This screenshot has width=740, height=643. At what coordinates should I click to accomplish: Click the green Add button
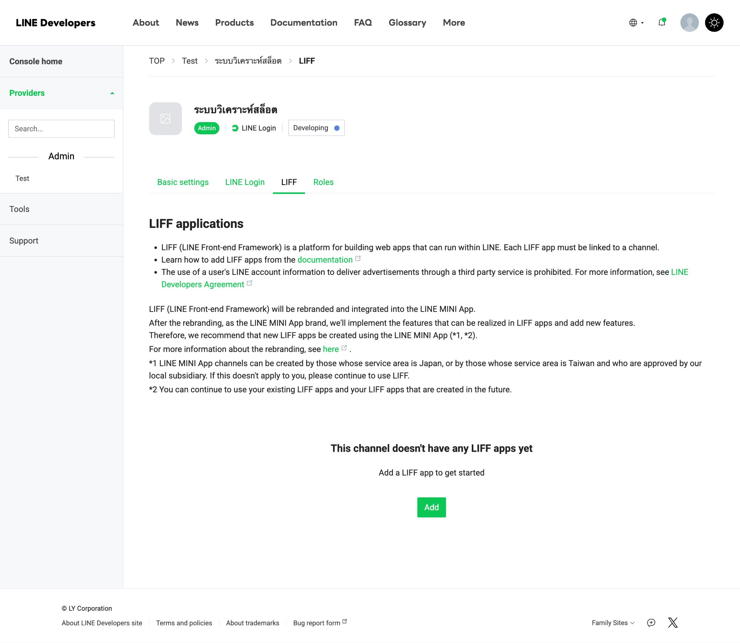click(431, 507)
